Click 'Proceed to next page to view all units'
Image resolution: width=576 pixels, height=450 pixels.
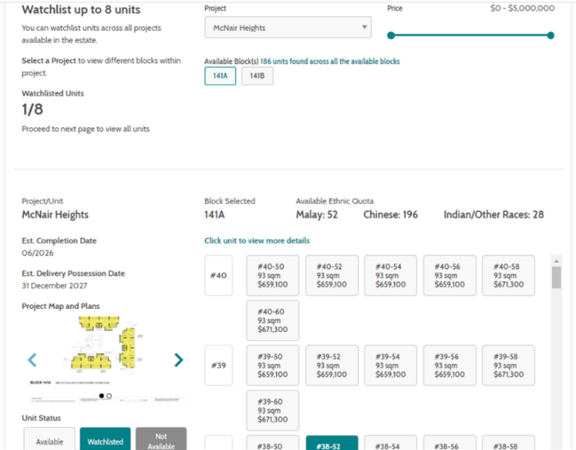[86, 129]
